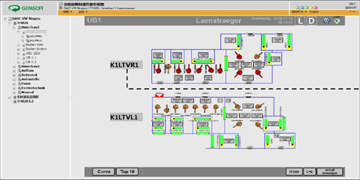Open the first menu in orange bar
360x180 pixels.
(x=67, y=11)
